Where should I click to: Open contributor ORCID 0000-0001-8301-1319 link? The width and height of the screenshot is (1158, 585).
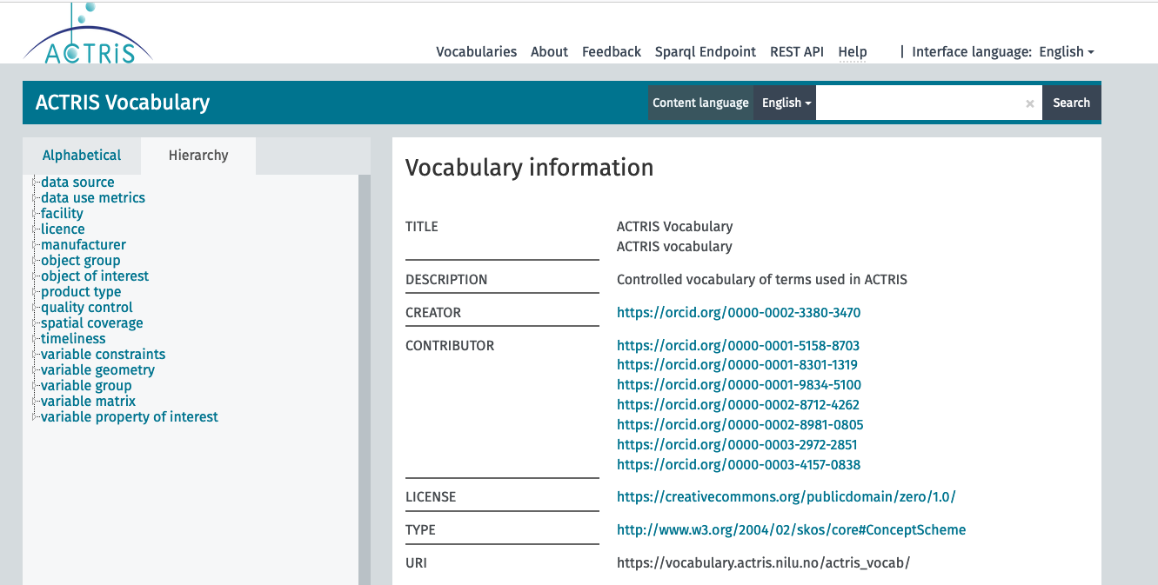tap(737, 365)
